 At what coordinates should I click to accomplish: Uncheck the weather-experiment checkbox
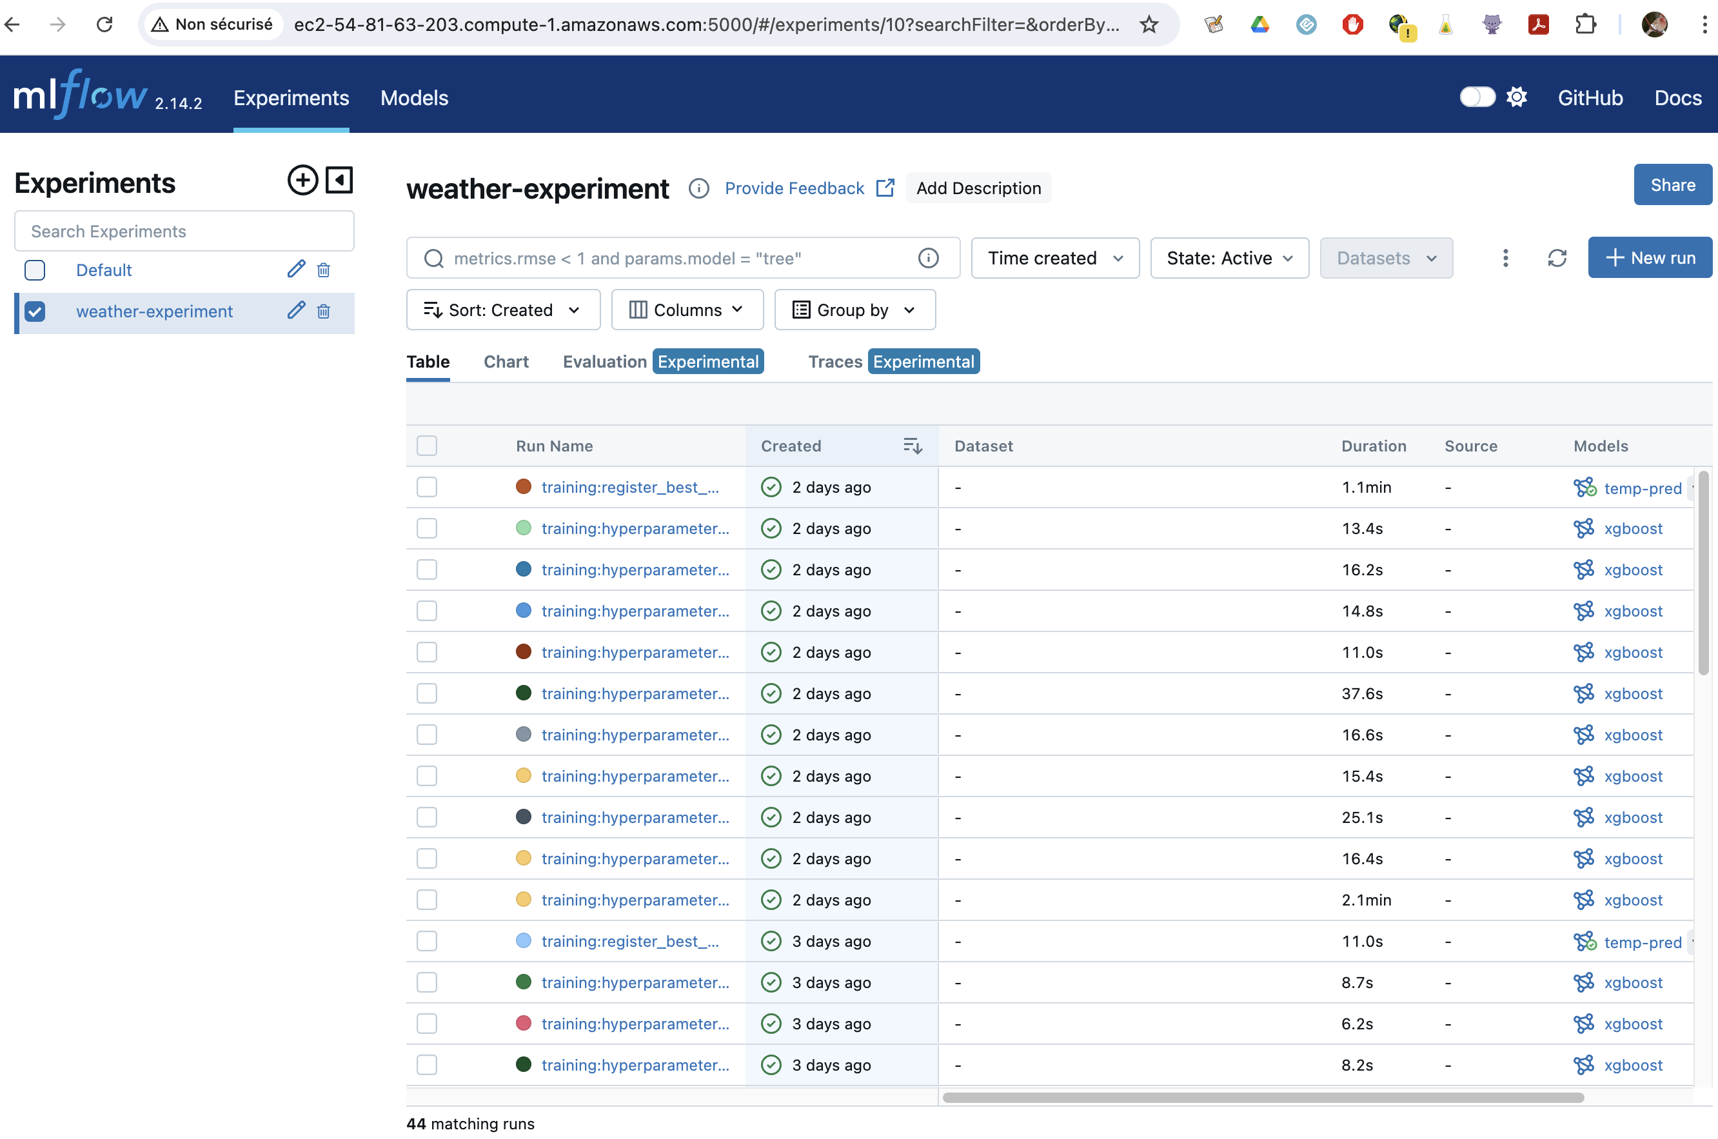[35, 311]
